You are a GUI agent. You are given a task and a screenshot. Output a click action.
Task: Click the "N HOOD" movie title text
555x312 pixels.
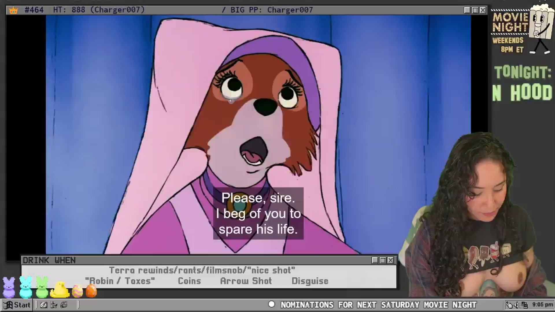click(x=523, y=93)
